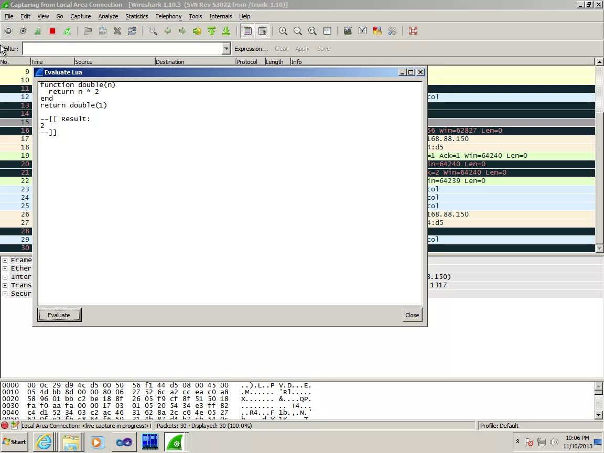Viewport: 604px width, 453px height.
Task: Open the filter Expression... builder
Action: tap(251, 49)
